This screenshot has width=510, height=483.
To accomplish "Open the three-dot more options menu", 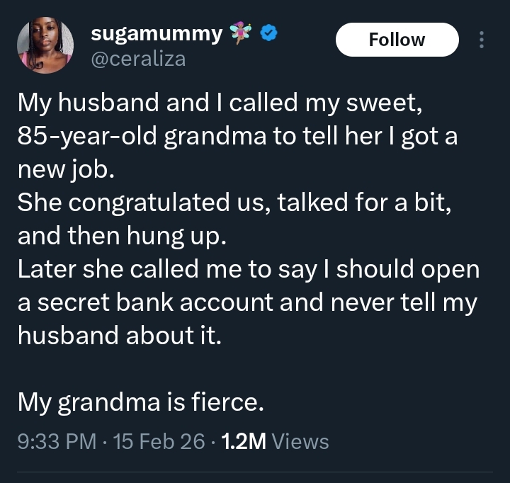I will coord(482,40).
